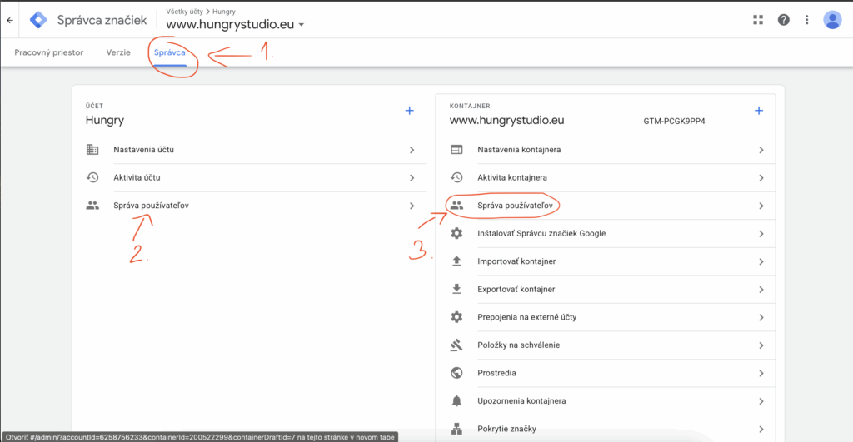Open the three-dot more options menu
The width and height of the screenshot is (853, 442).
pyautogui.click(x=806, y=20)
